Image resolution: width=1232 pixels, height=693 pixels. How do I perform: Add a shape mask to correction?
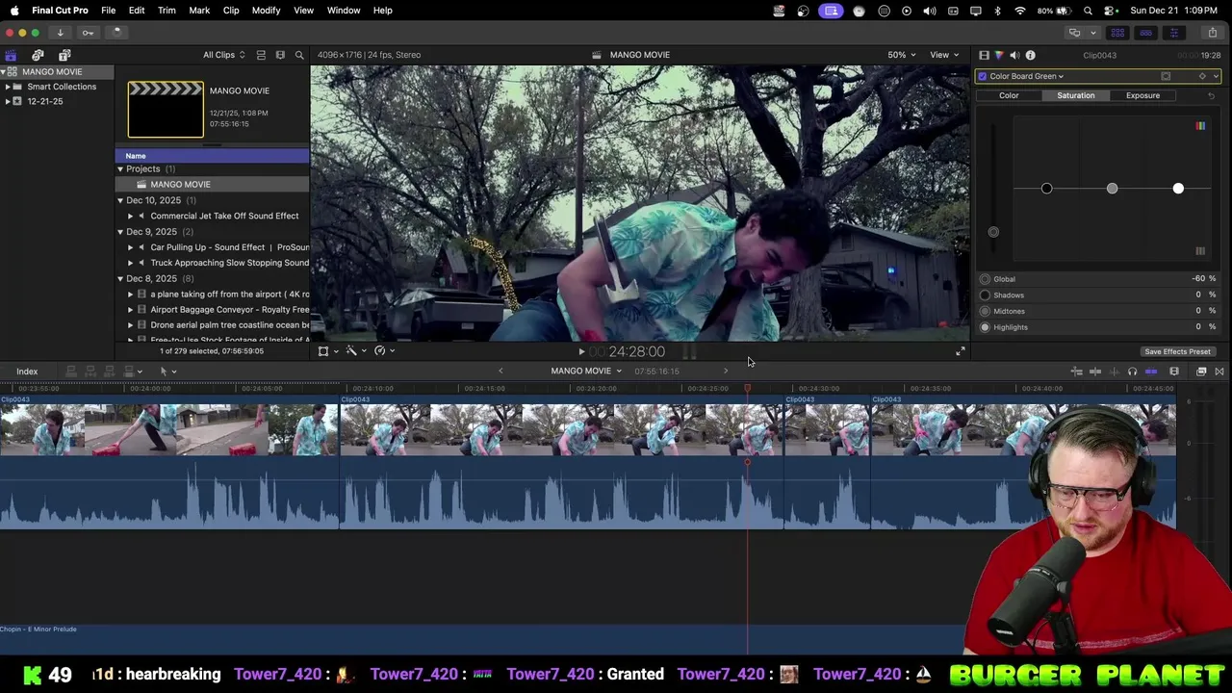click(x=1166, y=76)
